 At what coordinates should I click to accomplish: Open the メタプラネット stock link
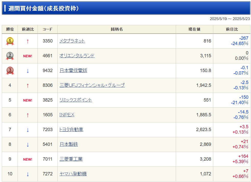72,41
